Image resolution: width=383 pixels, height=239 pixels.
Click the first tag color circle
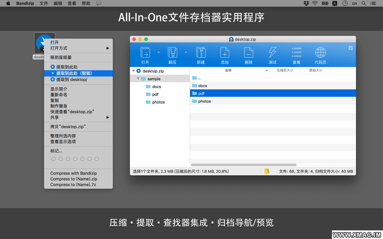click(54, 159)
